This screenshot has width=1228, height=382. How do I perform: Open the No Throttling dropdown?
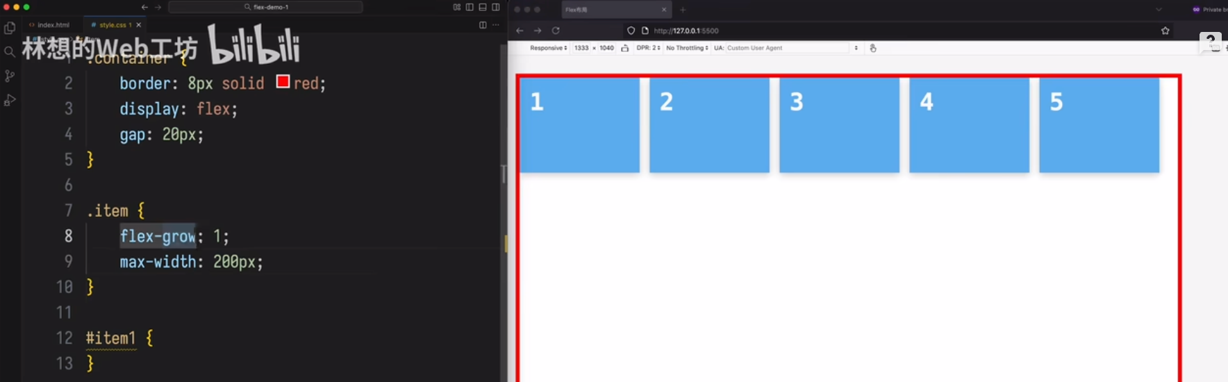pyautogui.click(x=687, y=48)
